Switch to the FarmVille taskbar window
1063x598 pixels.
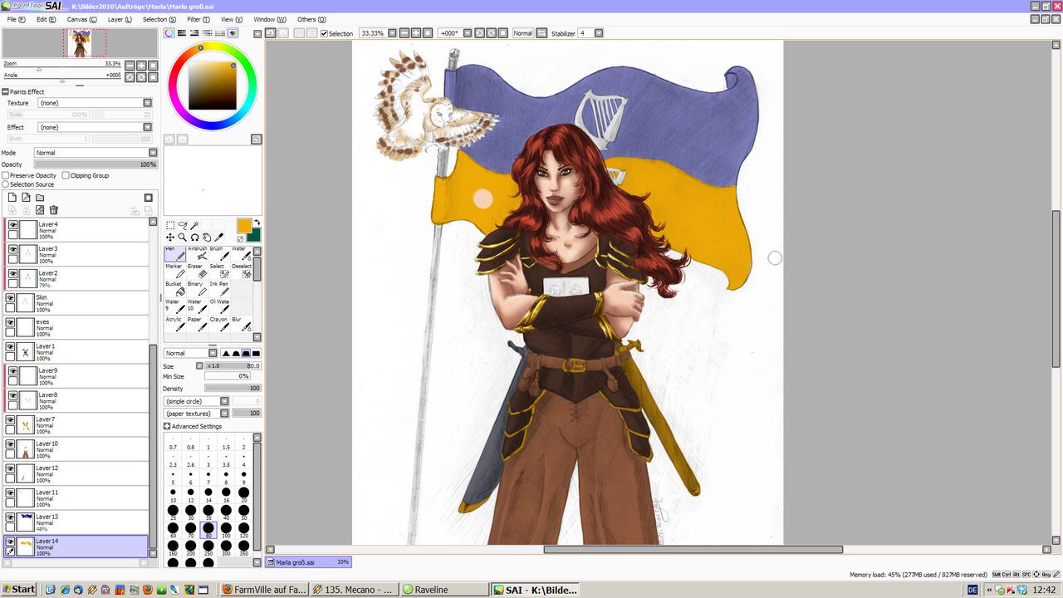pyautogui.click(x=264, y=590)
